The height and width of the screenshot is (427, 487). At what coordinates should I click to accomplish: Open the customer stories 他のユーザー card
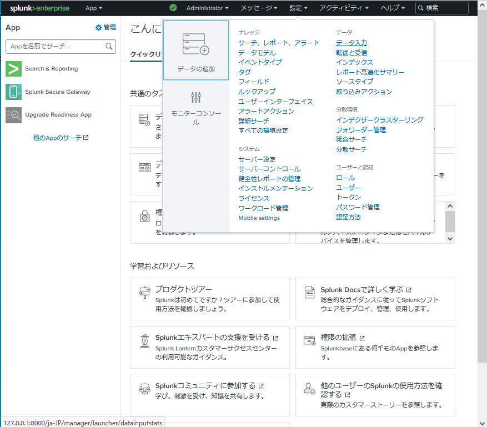(x=375, y=395)
